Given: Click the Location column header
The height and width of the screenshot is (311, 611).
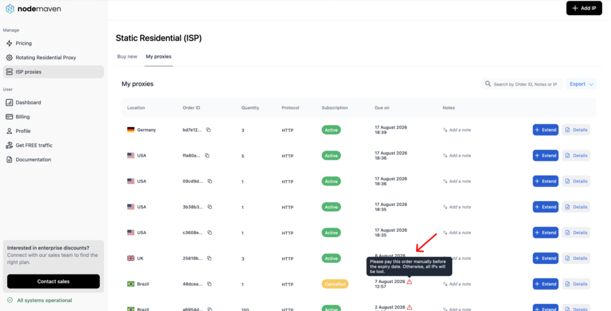Looking at the screenshot, I should pos(136,108).
